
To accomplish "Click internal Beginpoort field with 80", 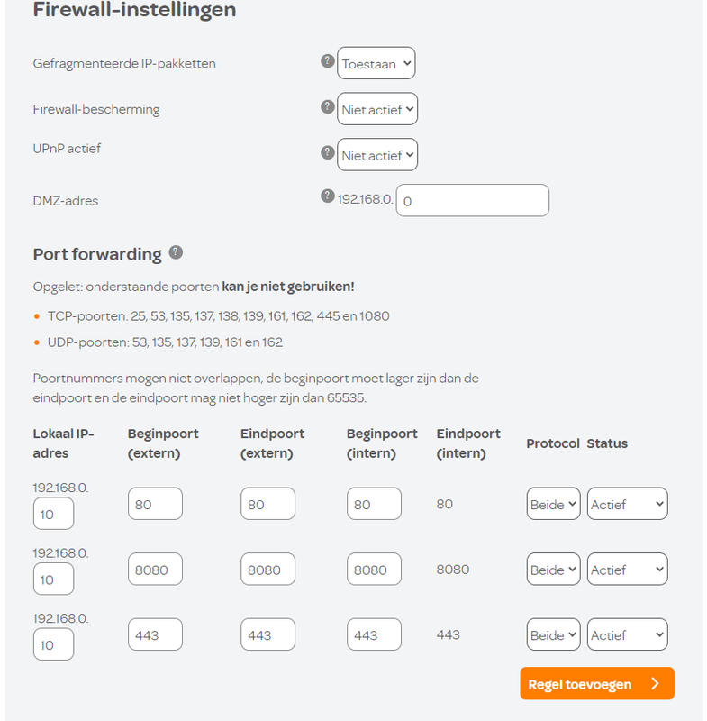I will pos(374,505).
